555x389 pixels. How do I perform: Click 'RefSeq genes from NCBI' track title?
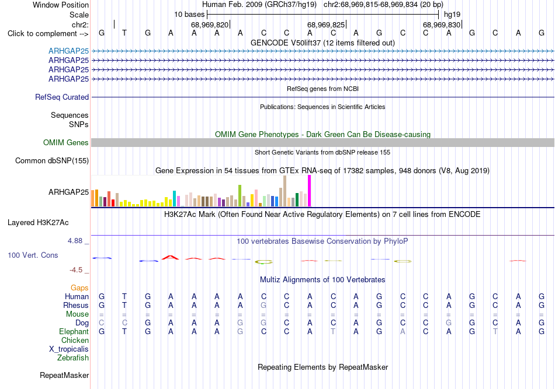(322, 89)
